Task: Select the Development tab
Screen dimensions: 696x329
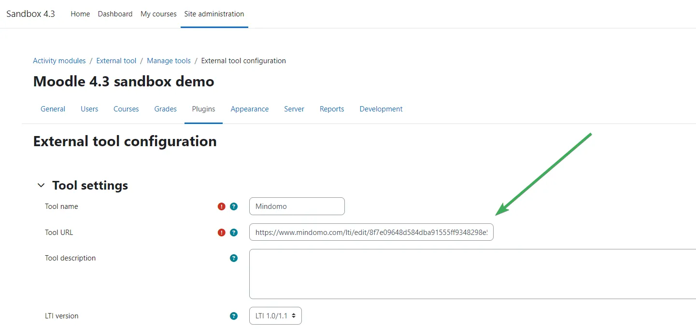Action: point(381,109)
